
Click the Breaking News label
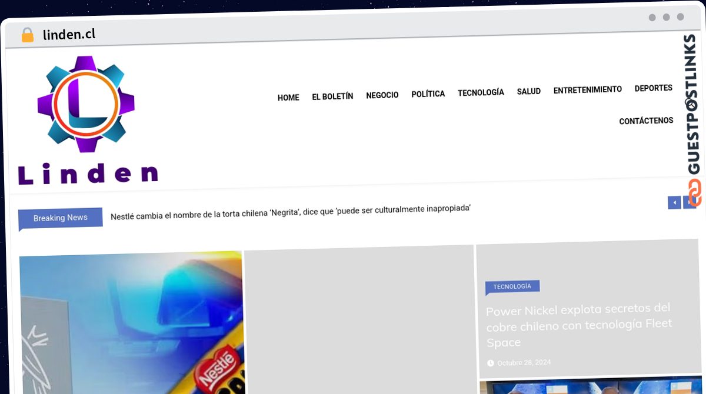click(61, 218)
